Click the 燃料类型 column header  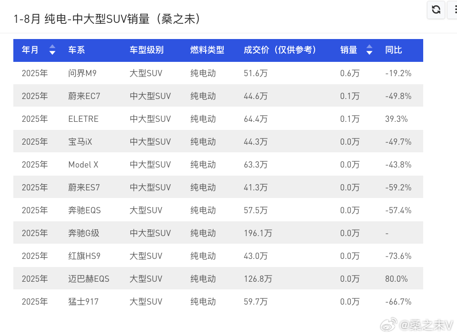click(207, 50)
